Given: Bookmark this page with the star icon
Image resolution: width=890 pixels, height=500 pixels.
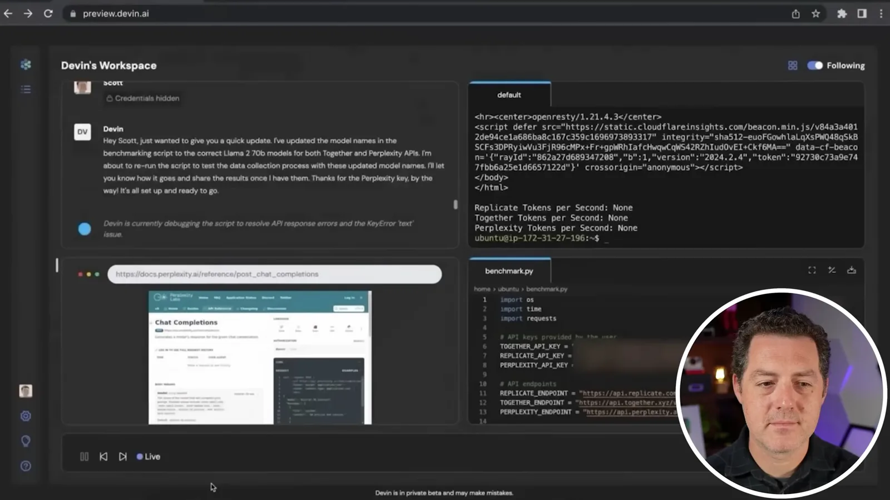Looking at the screenshot, I should [815, 14].
